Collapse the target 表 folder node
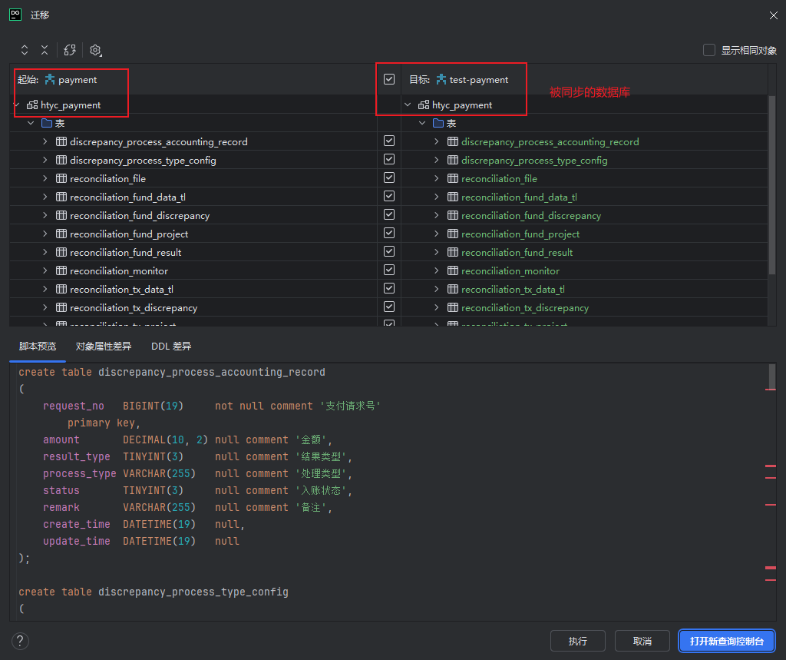The height and width of the screenshot is (660, 786). (x=422, y=123)
